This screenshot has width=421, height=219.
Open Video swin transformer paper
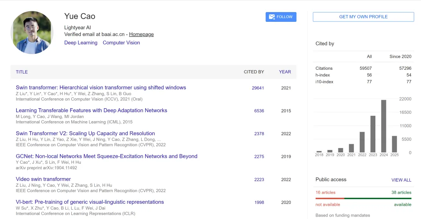[43, 179]
